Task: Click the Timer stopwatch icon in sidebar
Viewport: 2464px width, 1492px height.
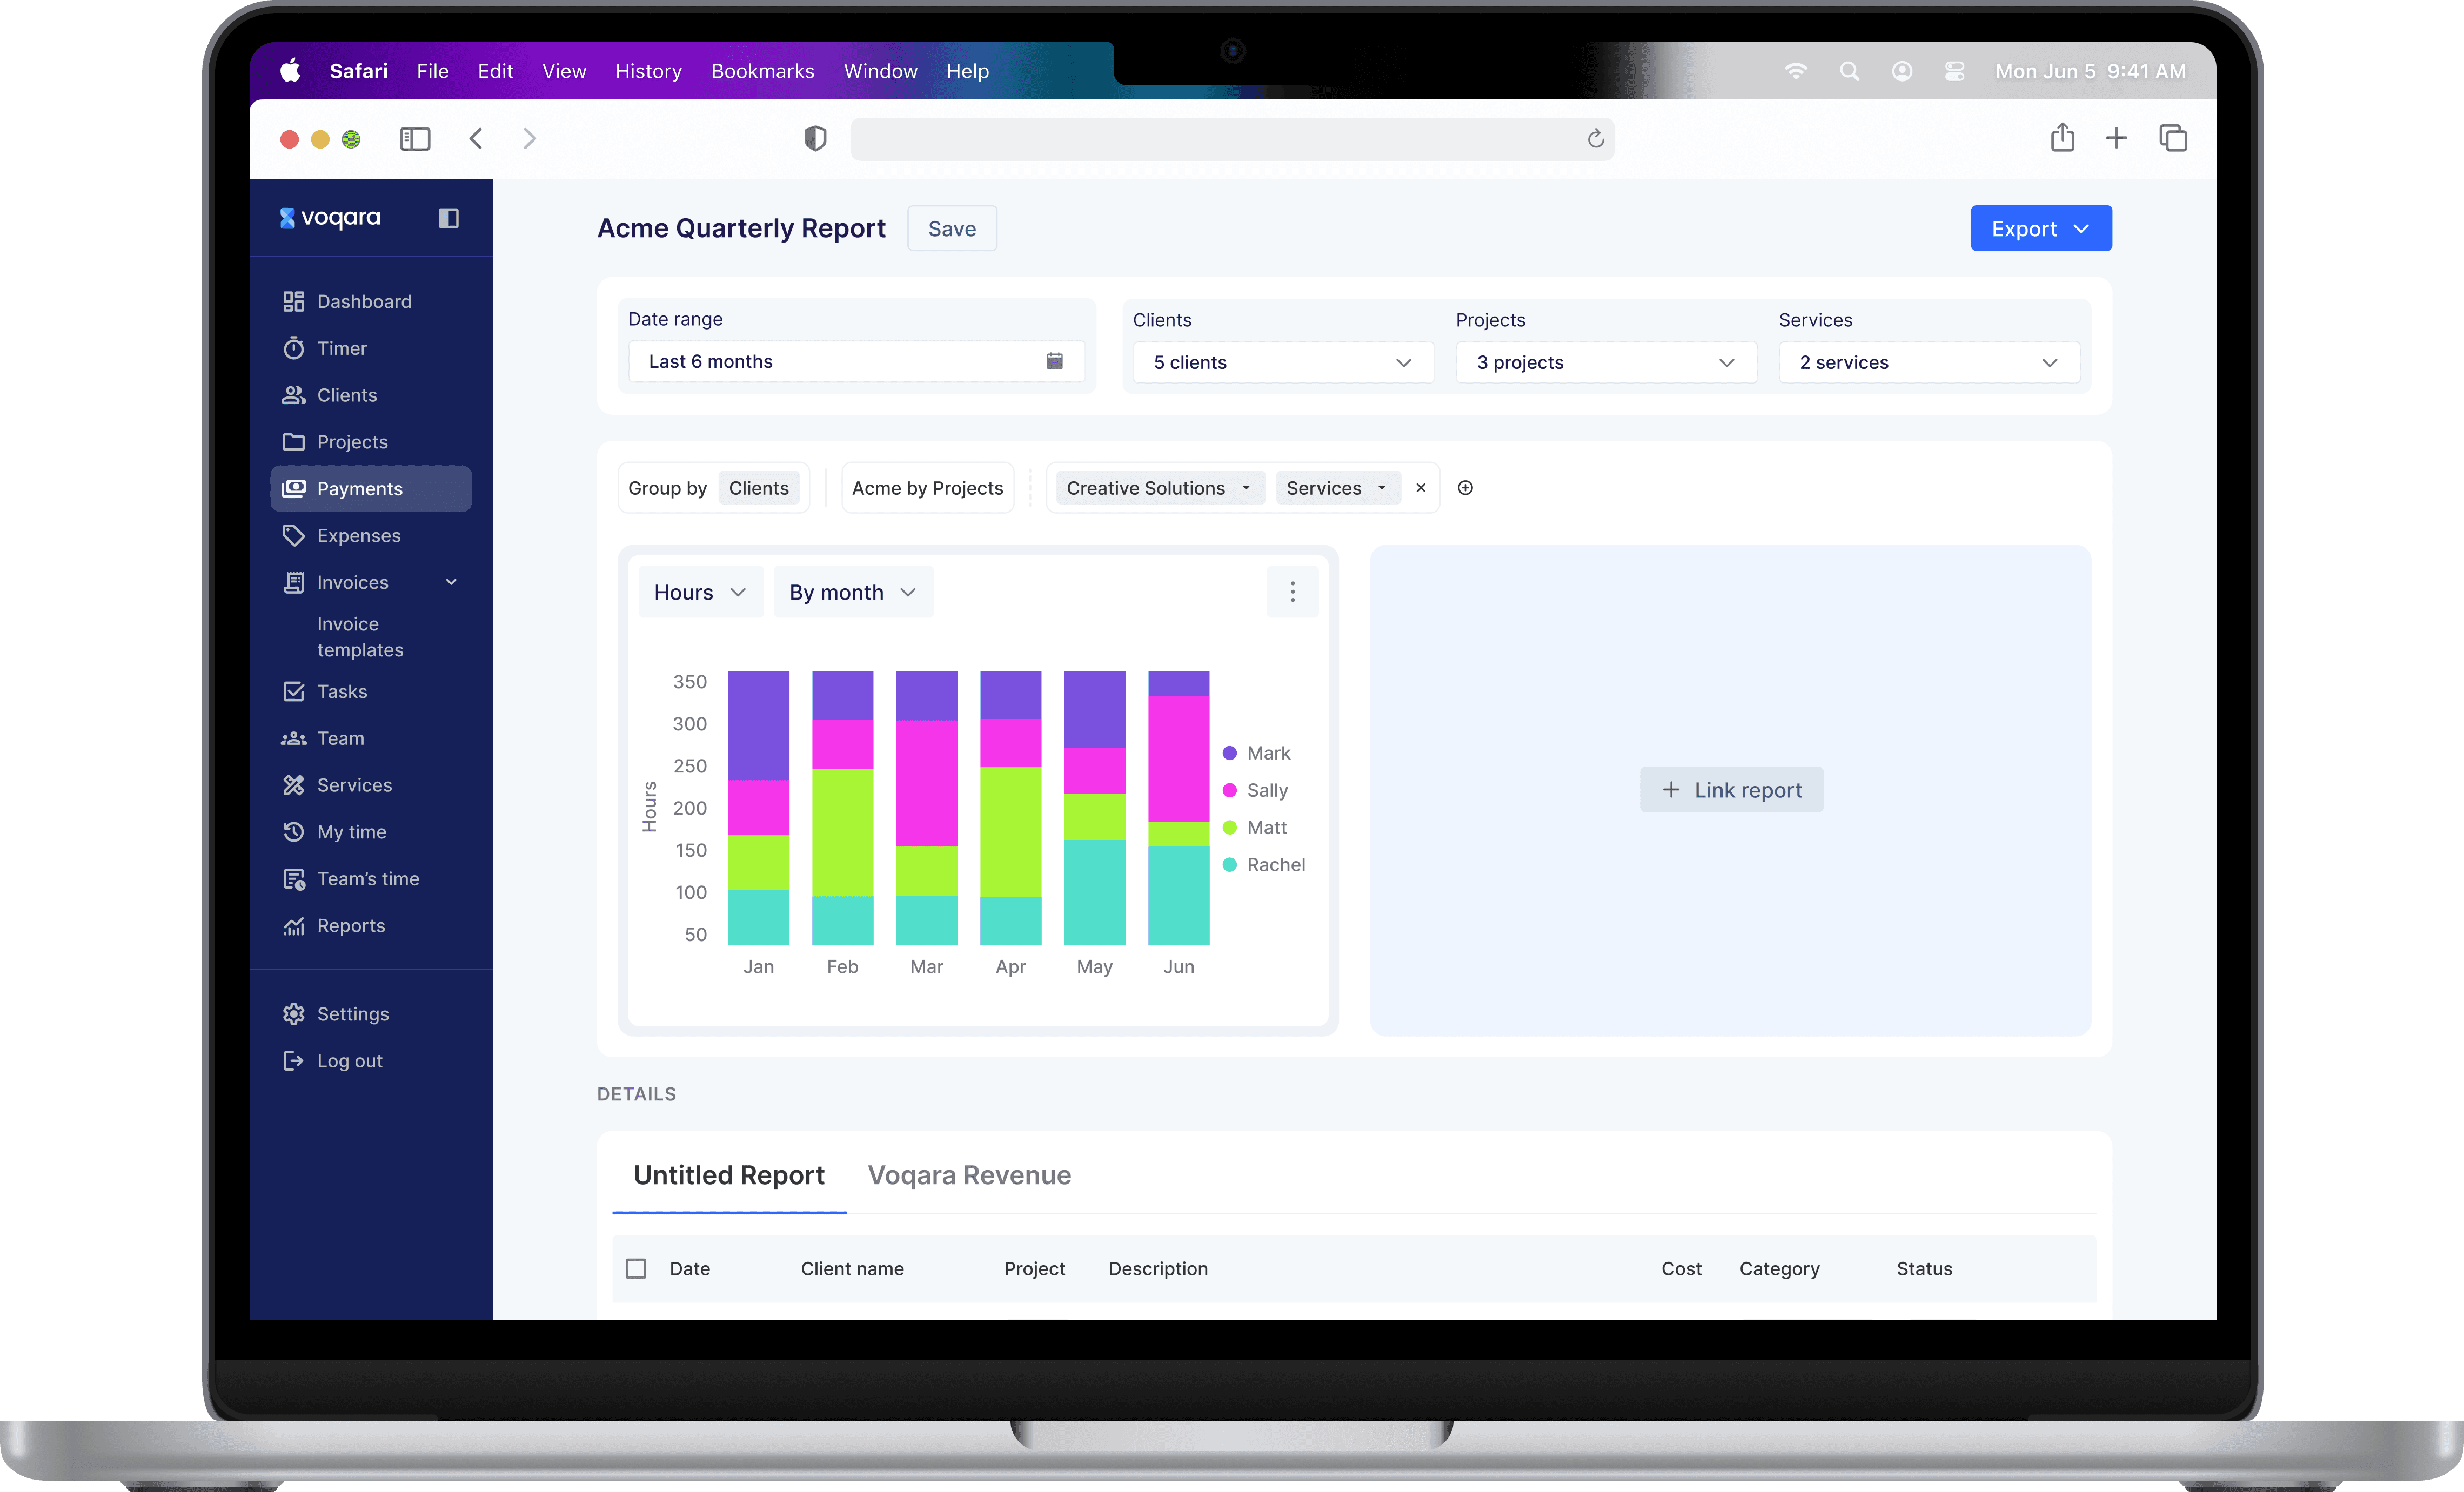Action: pos(293,348)
